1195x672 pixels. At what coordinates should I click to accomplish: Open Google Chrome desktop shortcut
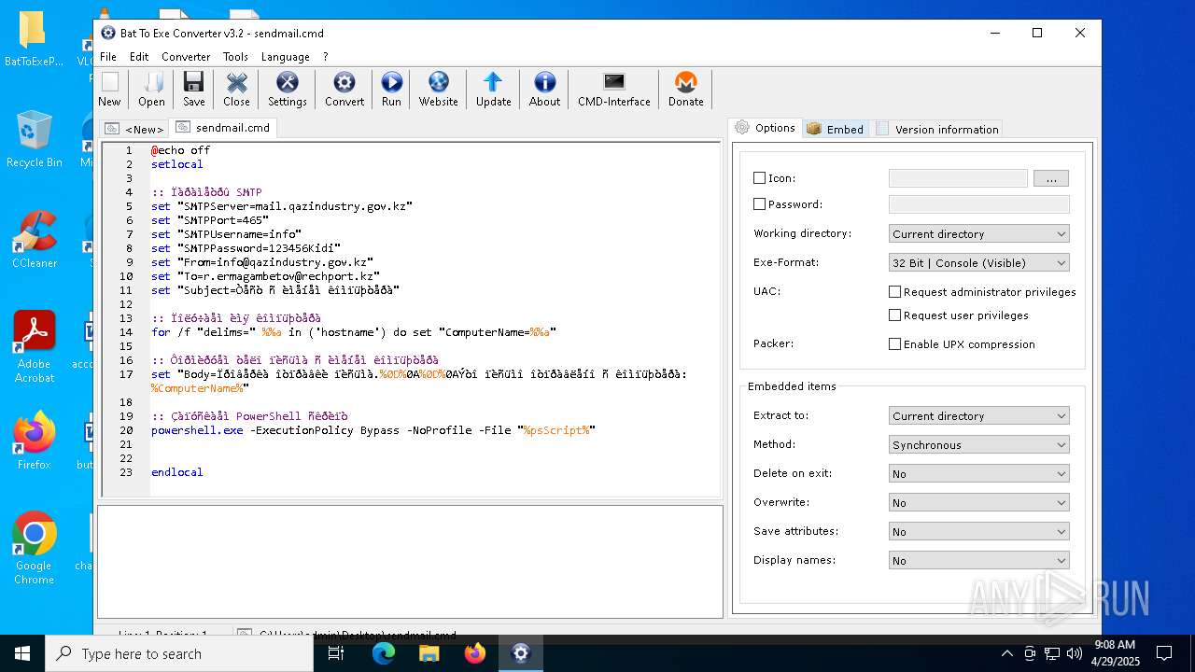coord(35,549)
